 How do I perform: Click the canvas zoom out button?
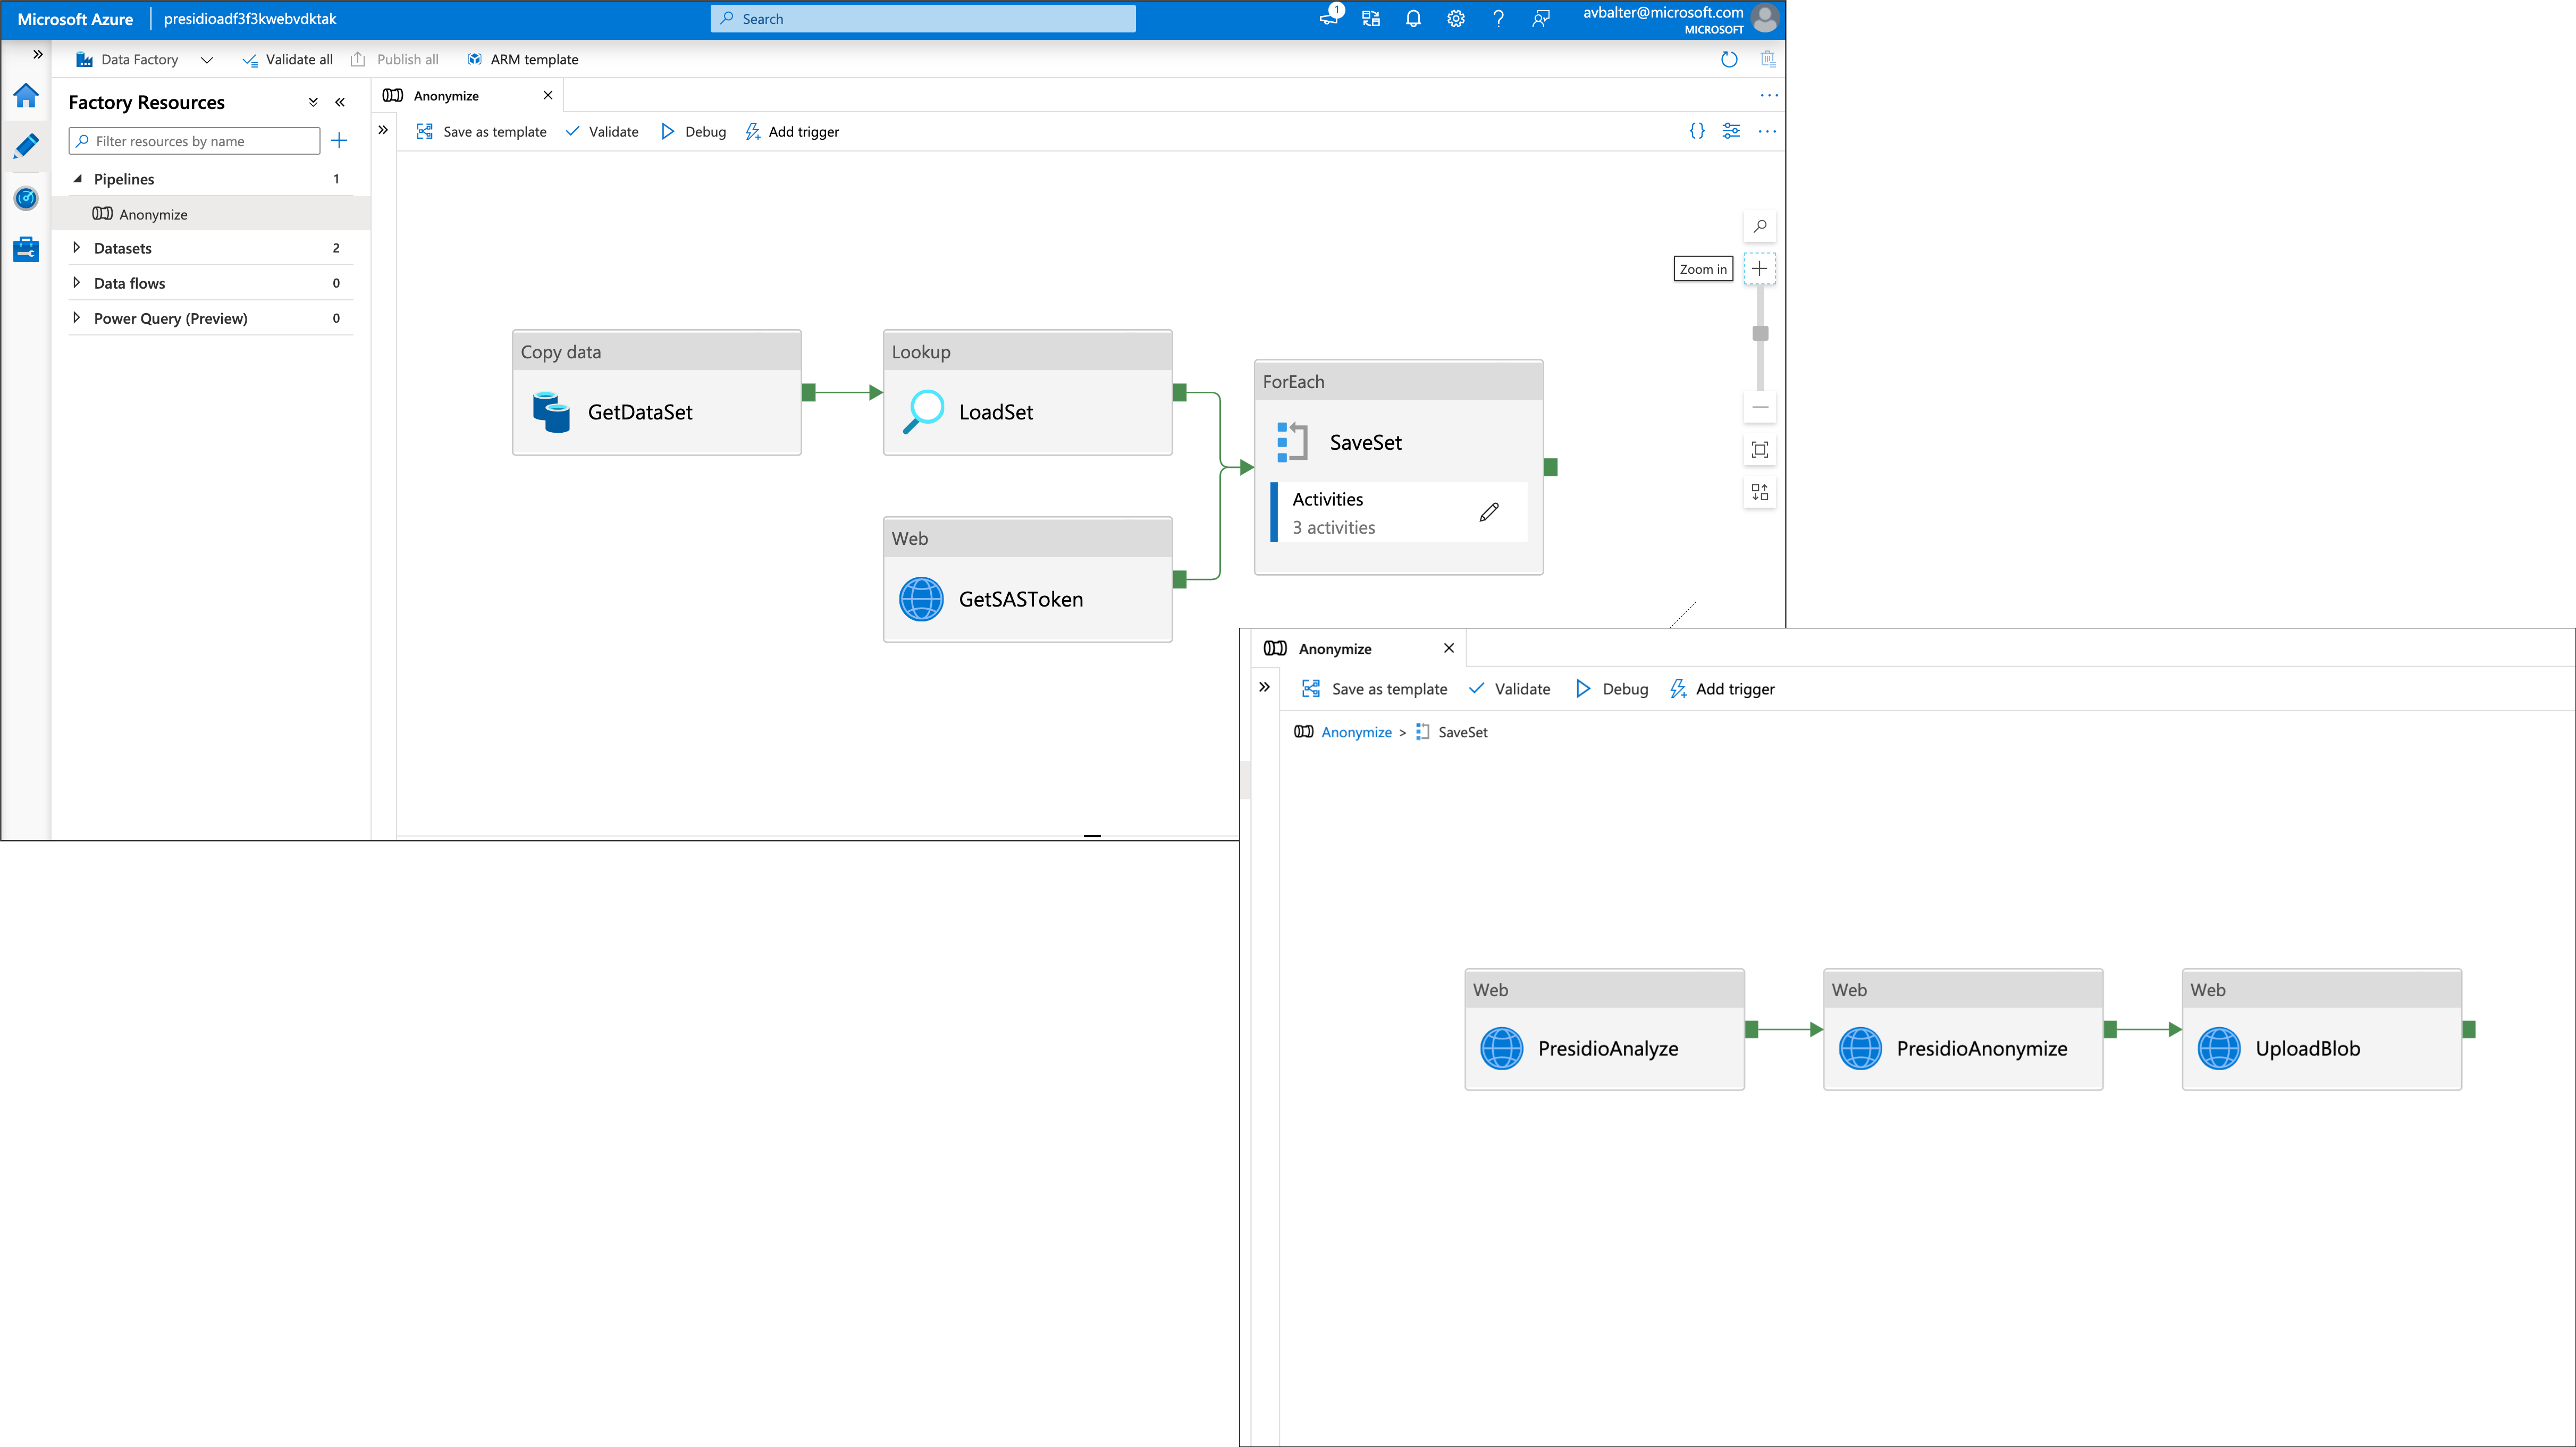(x=1760, y=407)
